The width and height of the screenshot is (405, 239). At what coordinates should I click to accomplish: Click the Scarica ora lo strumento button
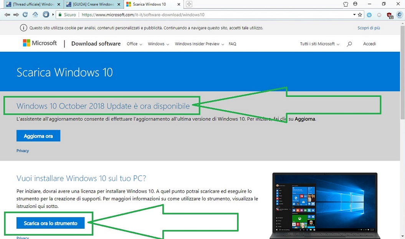tap(50, 223)
